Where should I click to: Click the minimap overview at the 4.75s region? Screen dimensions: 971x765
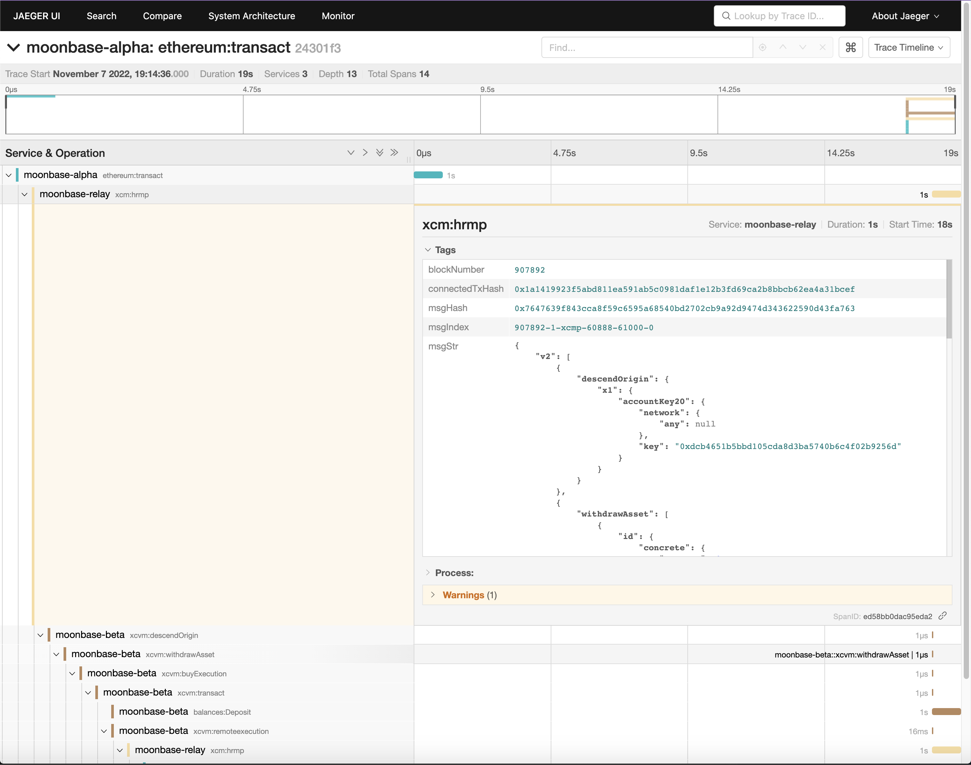tap(243, 115)
